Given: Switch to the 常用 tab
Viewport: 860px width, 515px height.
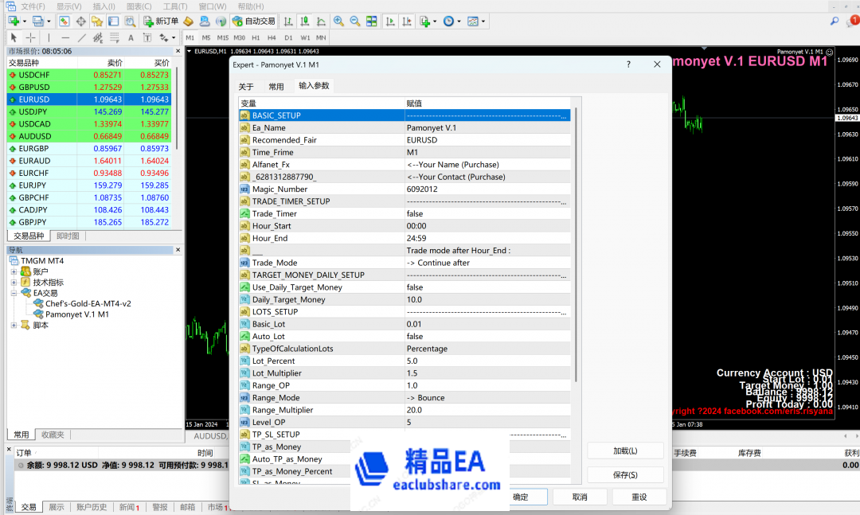Looking at the screenshot, I should [275, 86].
